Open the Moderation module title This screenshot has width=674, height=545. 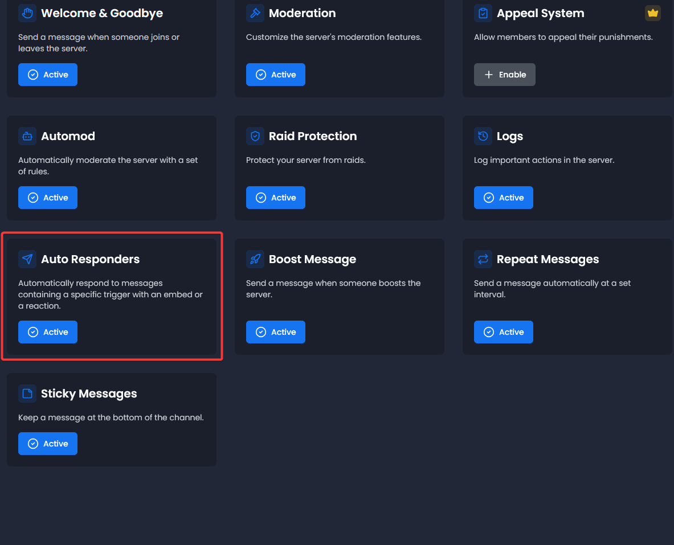point(302,13)
